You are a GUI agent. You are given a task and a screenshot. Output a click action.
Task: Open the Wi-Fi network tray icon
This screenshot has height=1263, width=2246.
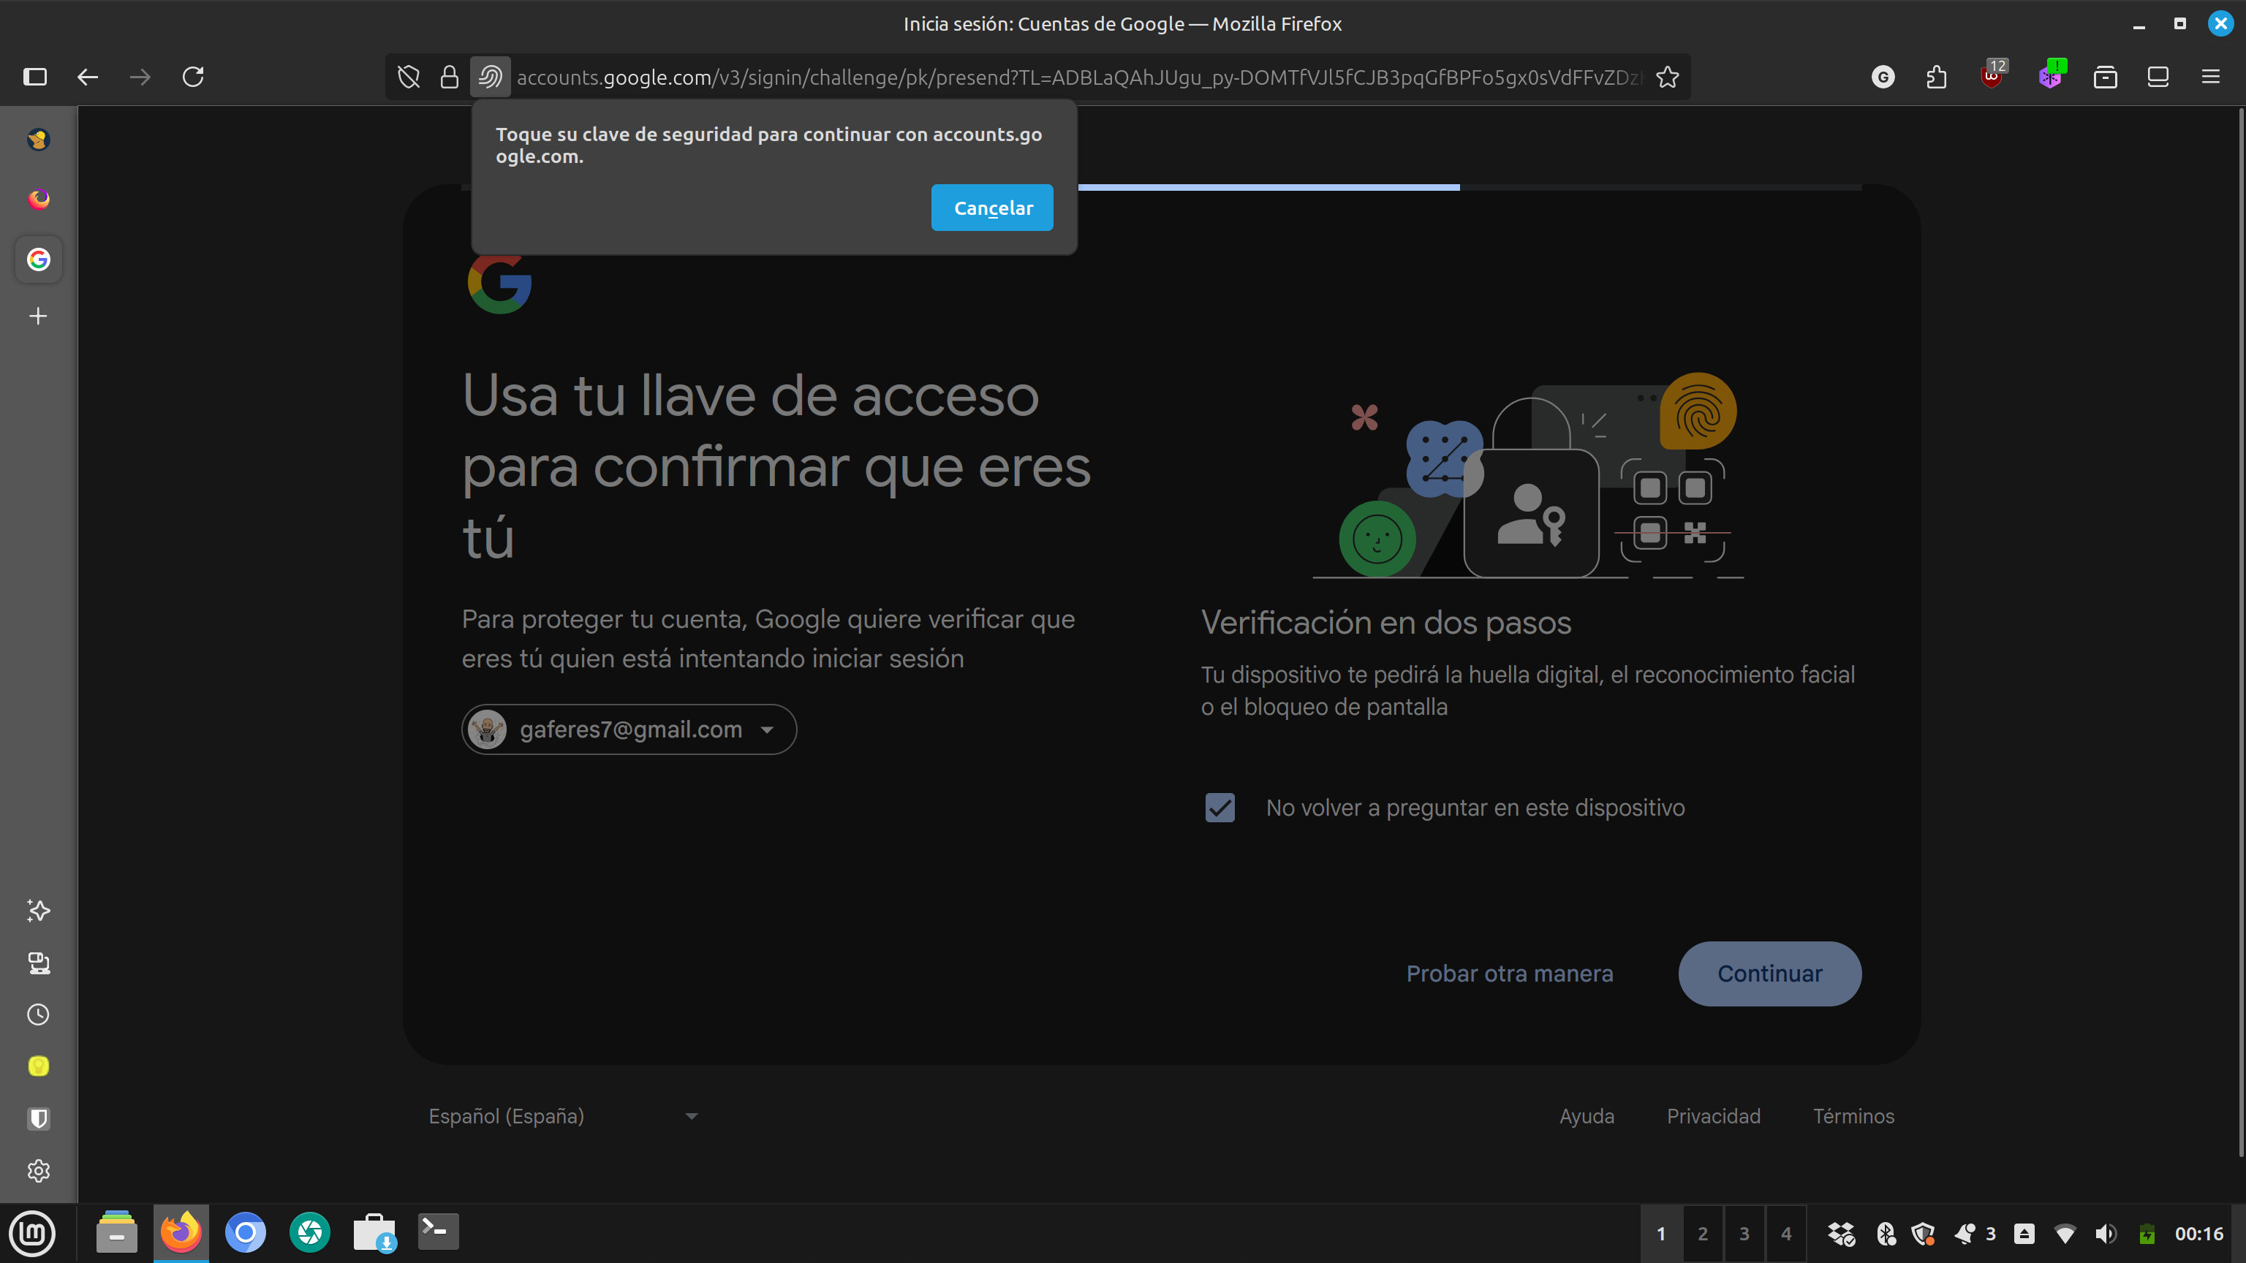[2065, 1233]
